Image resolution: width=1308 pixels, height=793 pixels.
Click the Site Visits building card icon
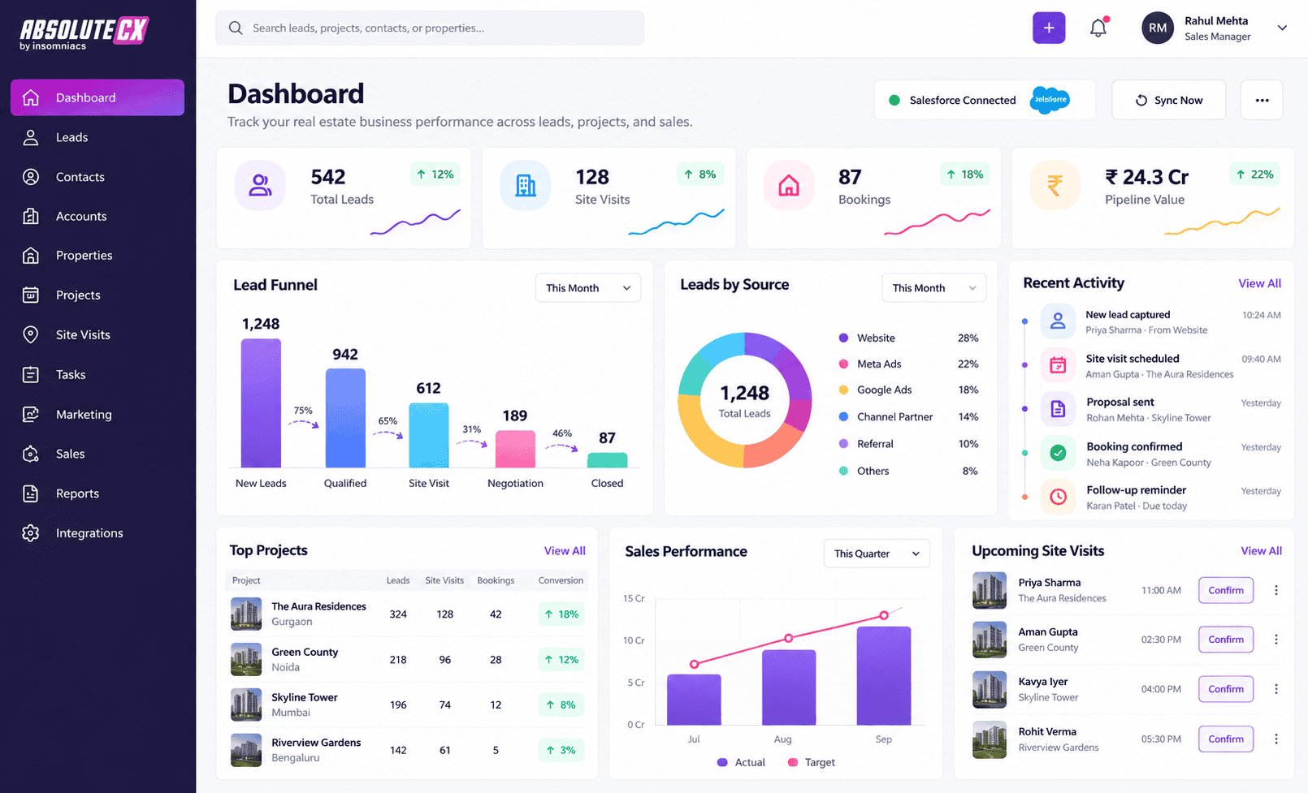click(526, 185)
